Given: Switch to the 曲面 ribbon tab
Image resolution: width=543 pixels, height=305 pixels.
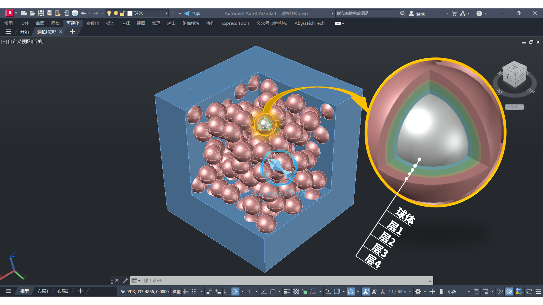Looking at the screenshot, I should [x=40, y=23].
